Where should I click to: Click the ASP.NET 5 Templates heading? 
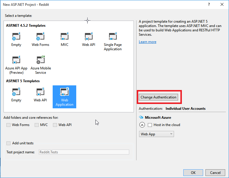(x=23, y=81)
